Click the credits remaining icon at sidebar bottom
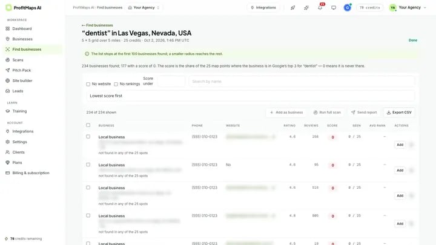 pyautogui.click(x=7, y=238)
